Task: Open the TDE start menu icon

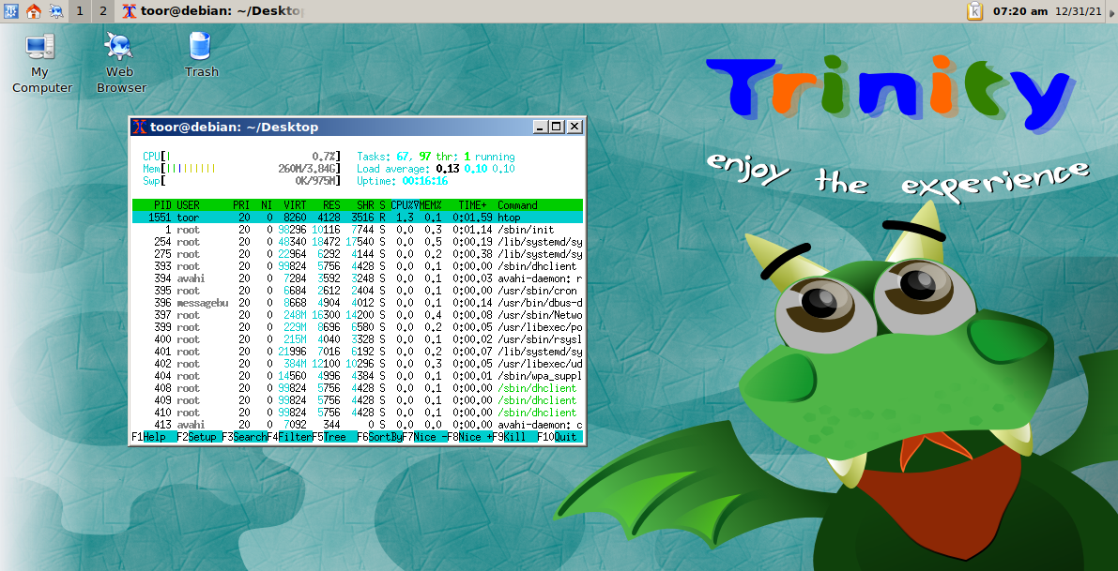Action: point(10,10)
